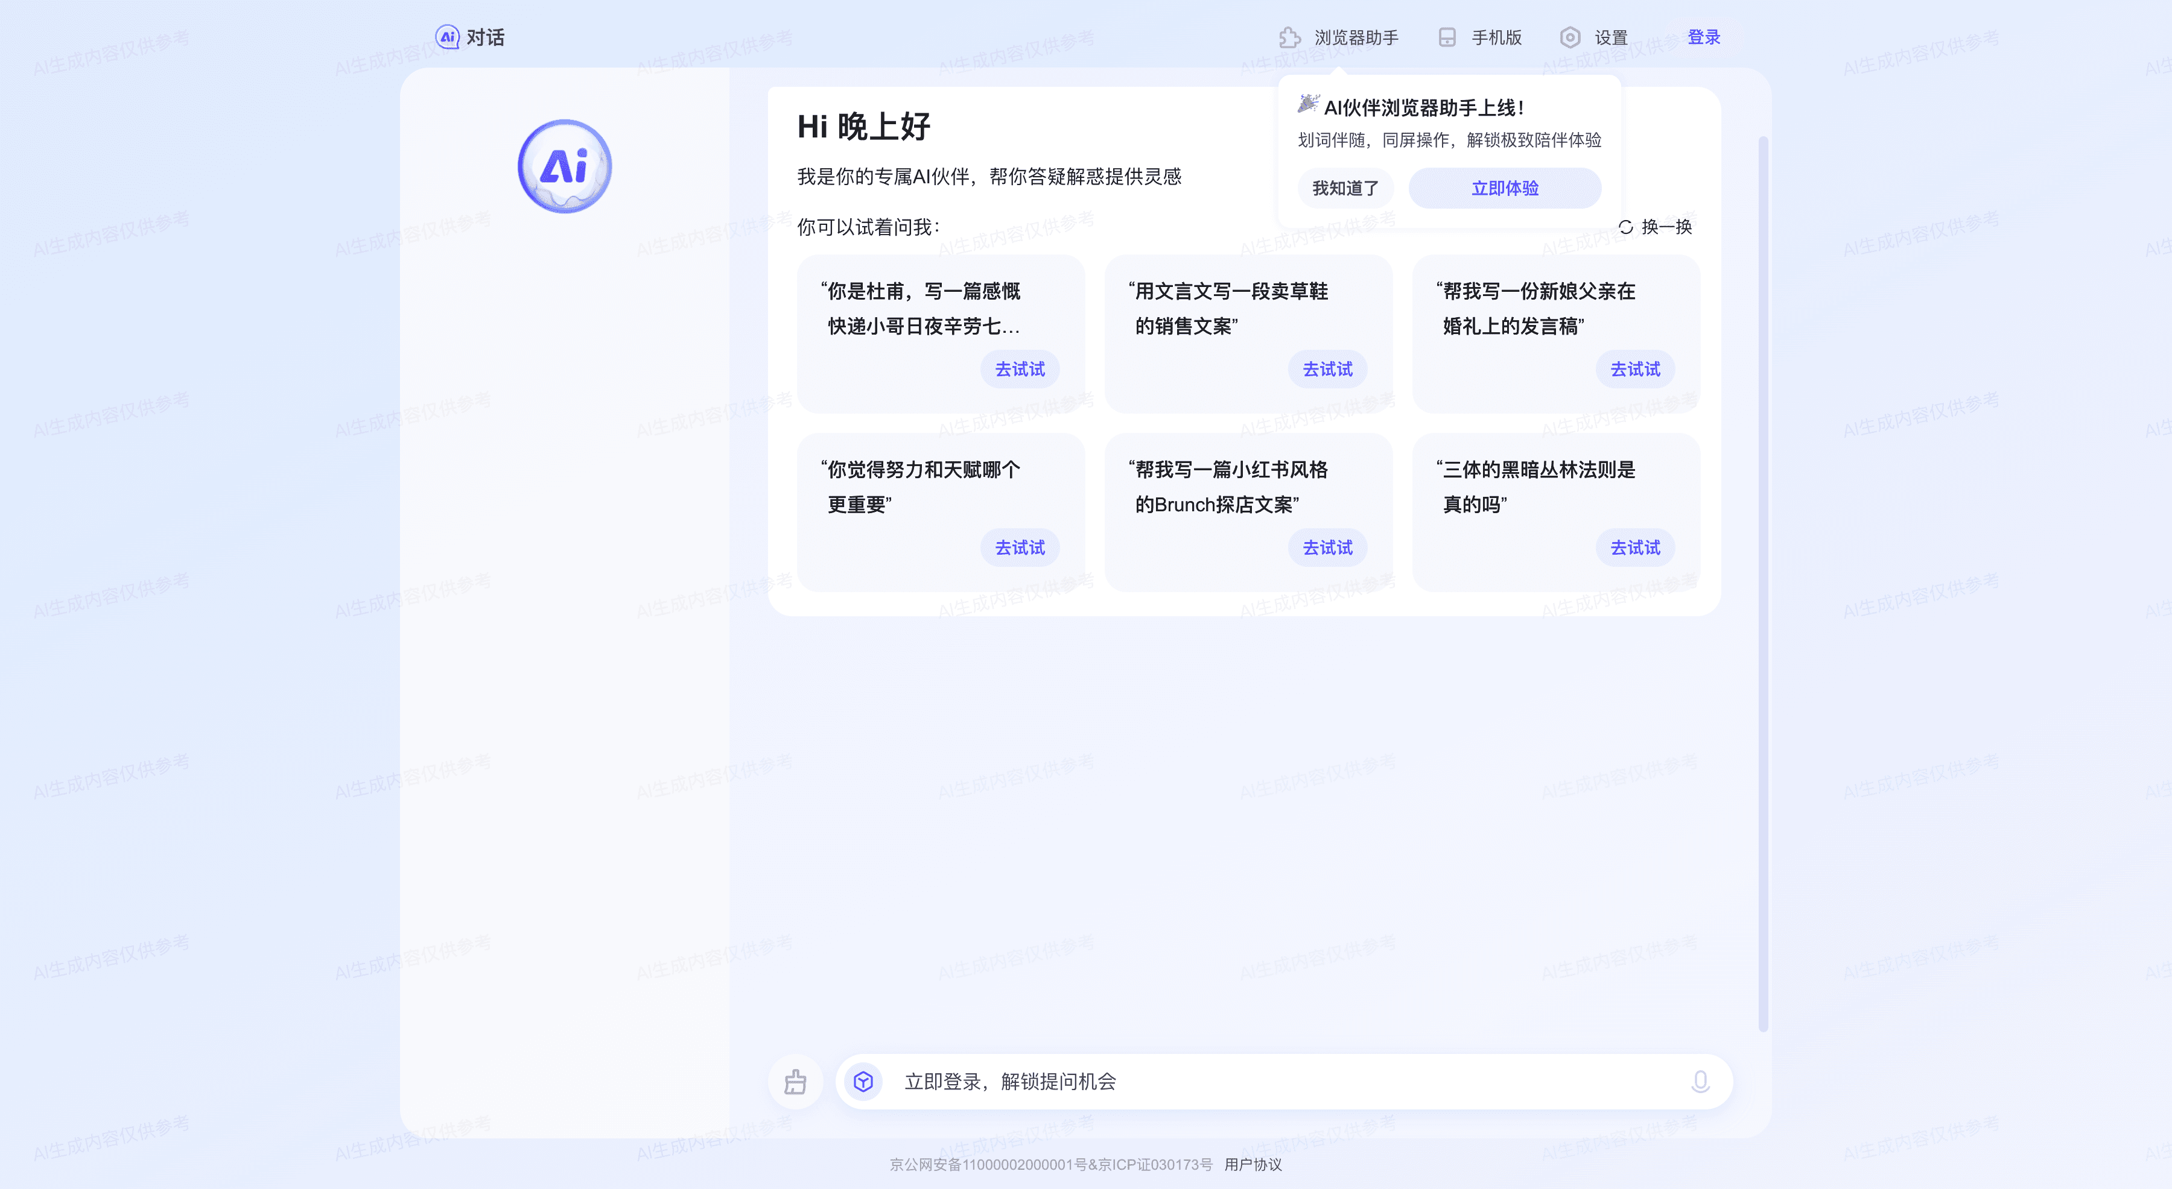Click the 京公网安备 registration text in footer
The width and height of the screenshot is (2172, 1189).
(x=1050, y=1164)
